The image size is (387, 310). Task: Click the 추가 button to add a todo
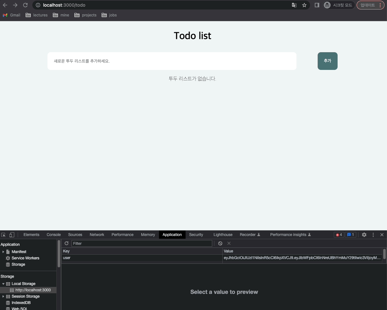pos(327,61)
